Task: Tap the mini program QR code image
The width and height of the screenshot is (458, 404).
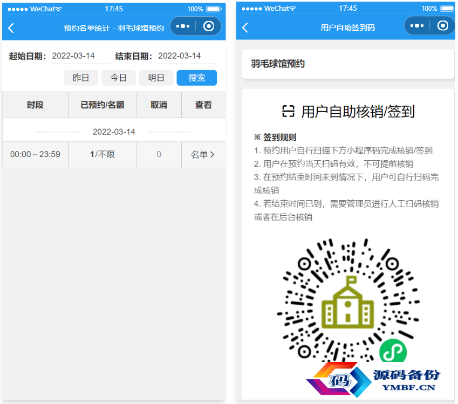Action: coord(348,301)
